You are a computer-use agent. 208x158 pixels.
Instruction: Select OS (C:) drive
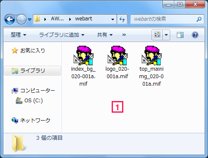pos(34,101)
